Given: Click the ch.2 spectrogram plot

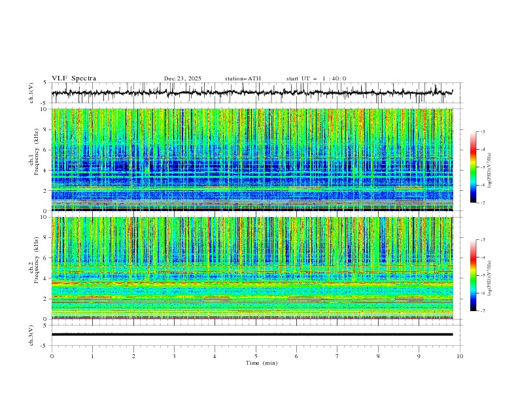Looking at the screenshot, I should pos(255,267).
